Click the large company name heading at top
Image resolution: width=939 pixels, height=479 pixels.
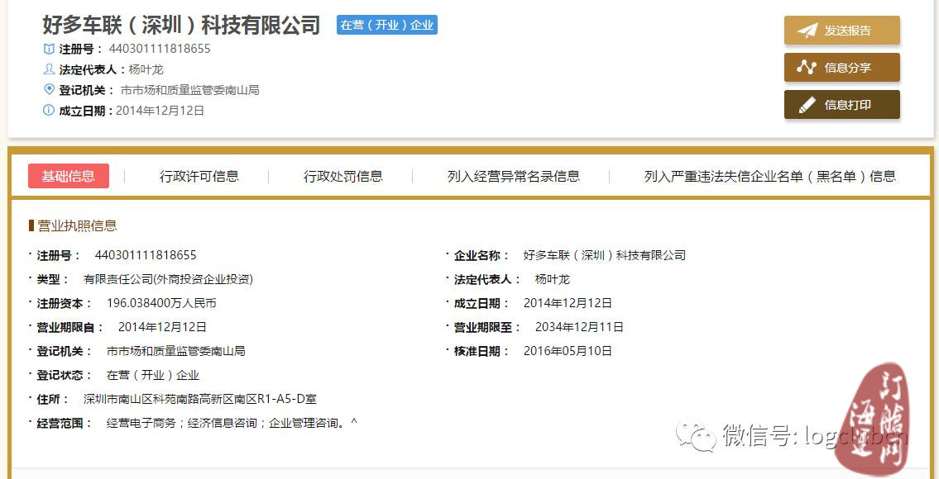(181, 25)
